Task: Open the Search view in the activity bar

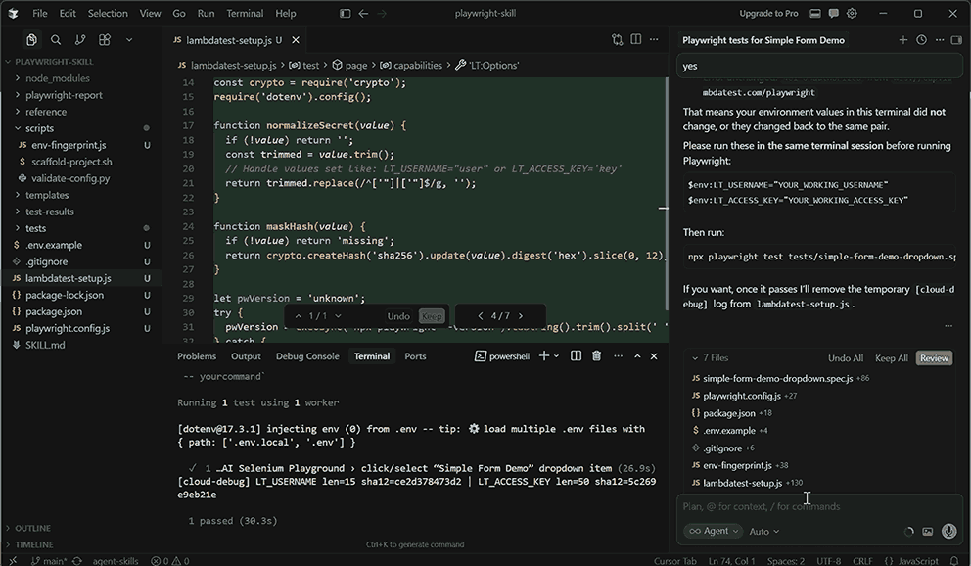Action: pos(56,40)
